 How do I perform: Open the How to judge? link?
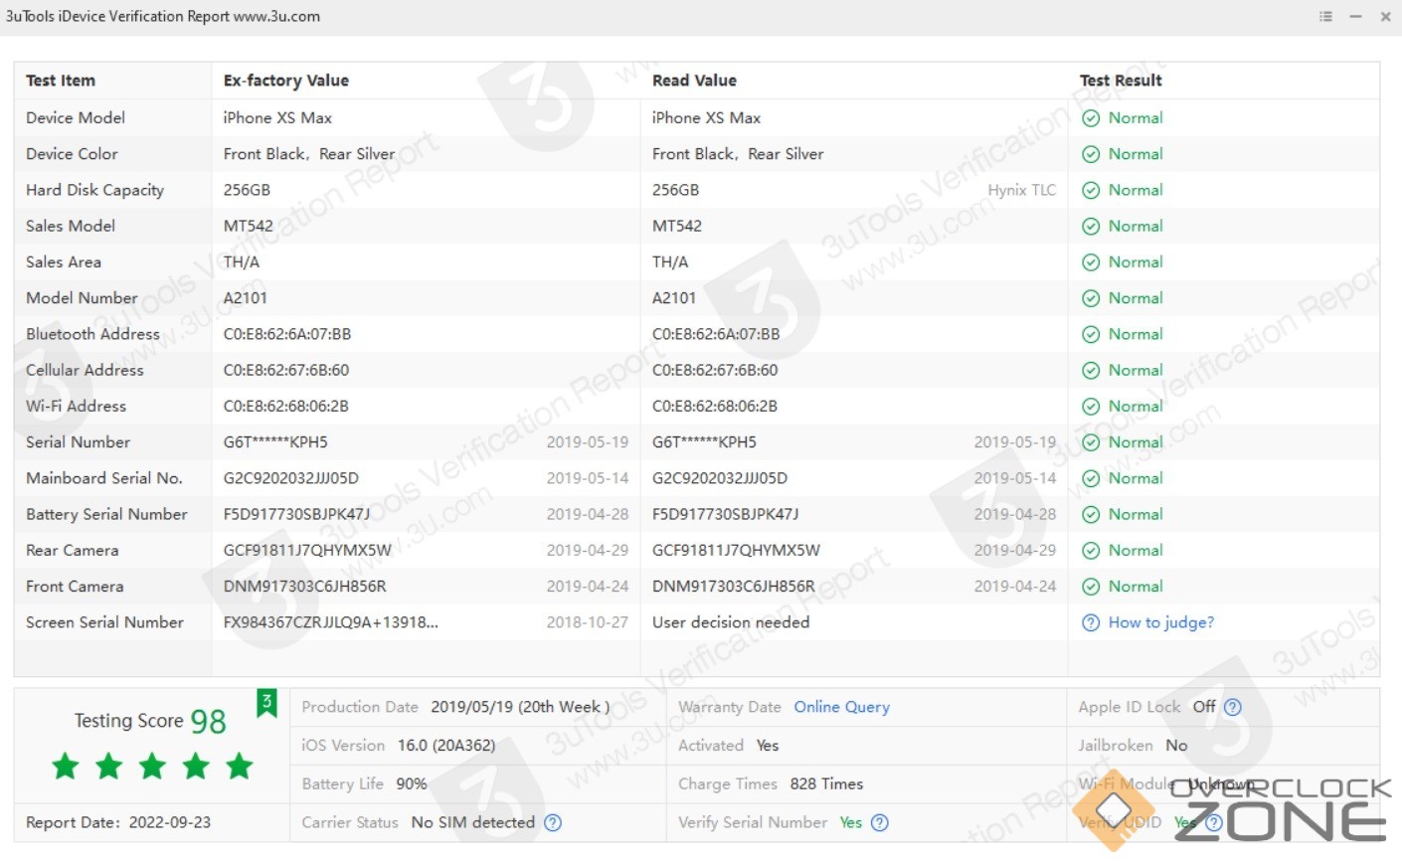(x=1161, y=622)
